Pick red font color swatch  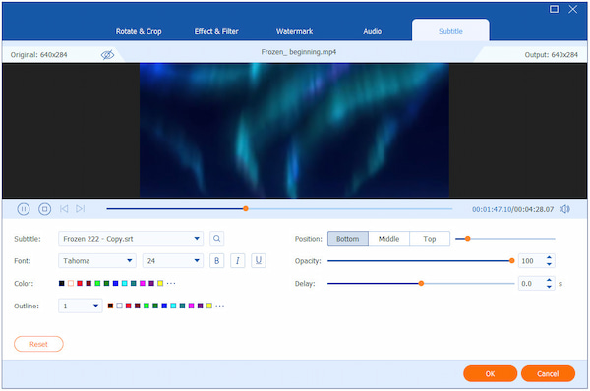(80, 283)
